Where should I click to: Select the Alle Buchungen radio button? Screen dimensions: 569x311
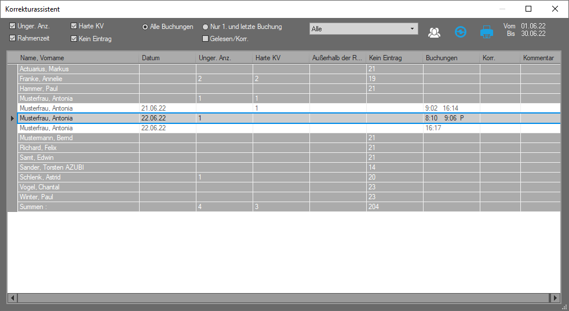tap(145, 27)
